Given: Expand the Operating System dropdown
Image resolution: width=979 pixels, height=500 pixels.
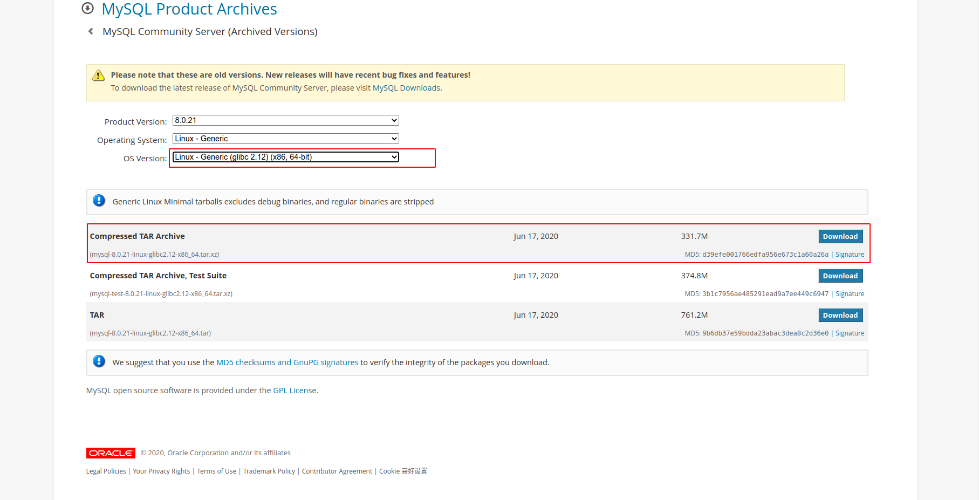Looking at the screenshot, I should 285,139.
